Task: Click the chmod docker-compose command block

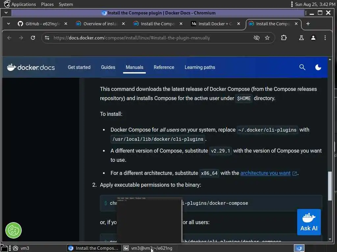Action: click(211, 203)
